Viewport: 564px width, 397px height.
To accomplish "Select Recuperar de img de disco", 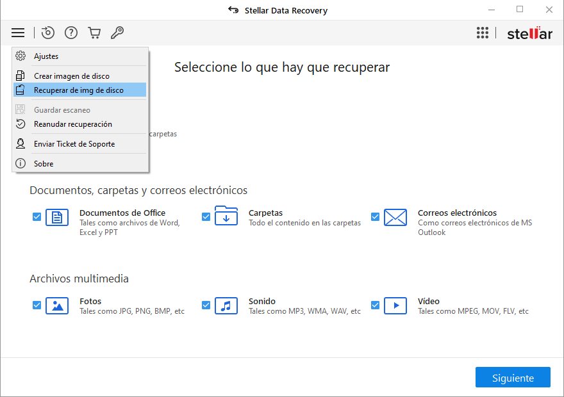I will (78, 90).
